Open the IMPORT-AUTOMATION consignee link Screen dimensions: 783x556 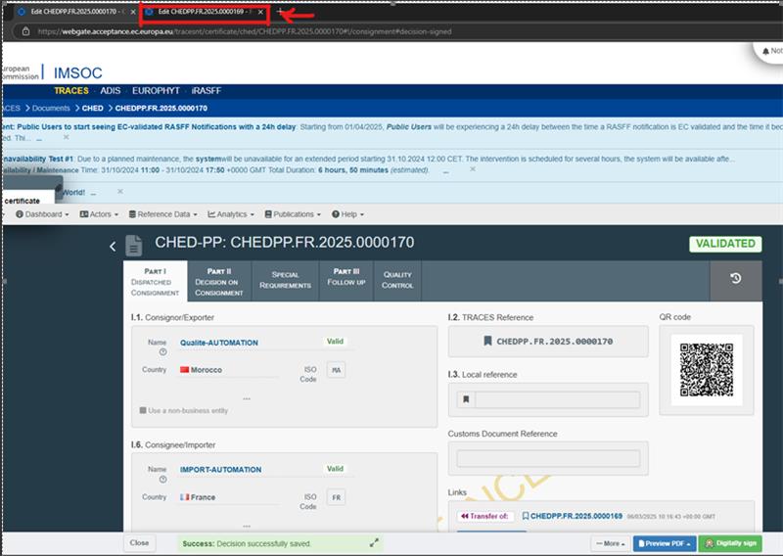tap(220, 470)
